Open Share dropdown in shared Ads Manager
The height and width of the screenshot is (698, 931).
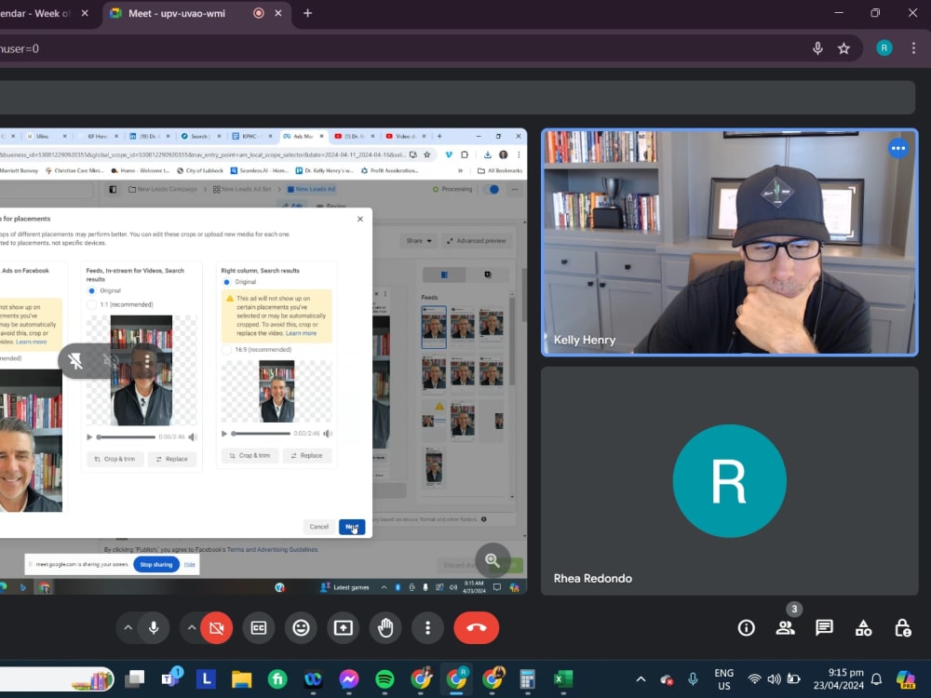click(x=419, y=241)
